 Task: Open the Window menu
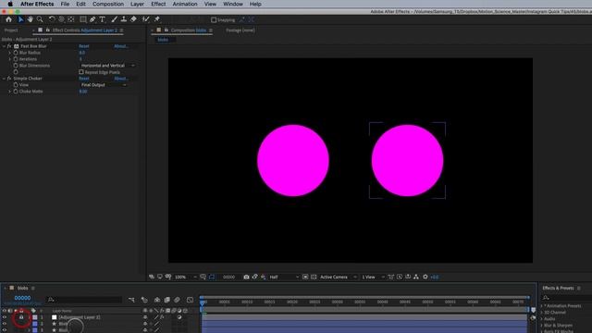tap(232, 4)
